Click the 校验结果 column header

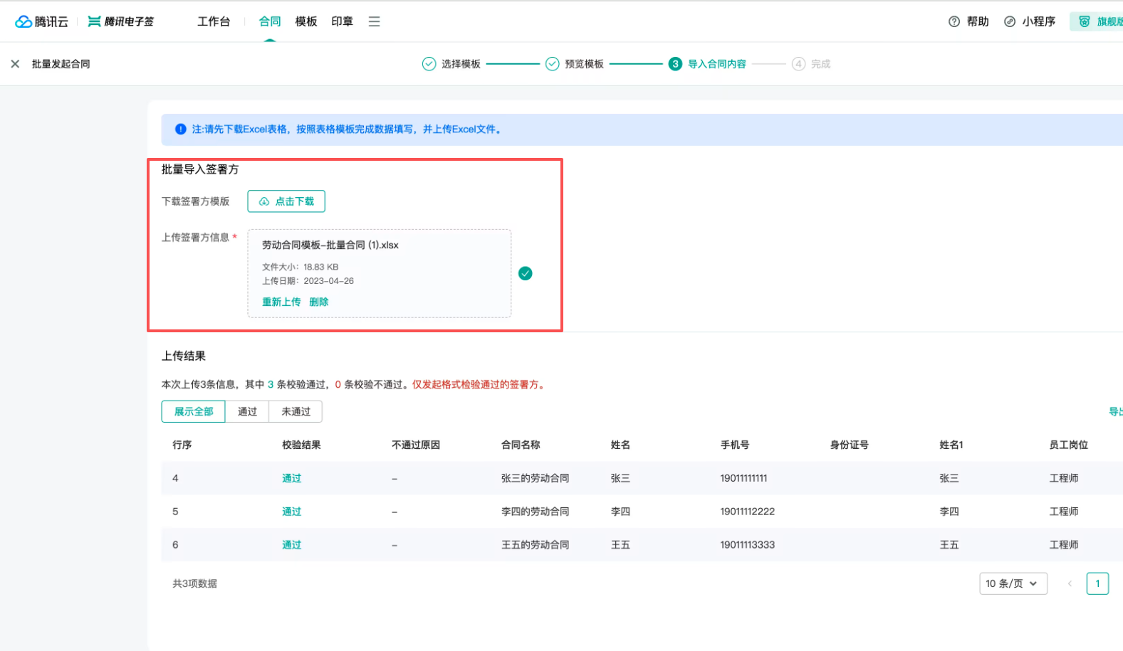(x=301, y=445)
